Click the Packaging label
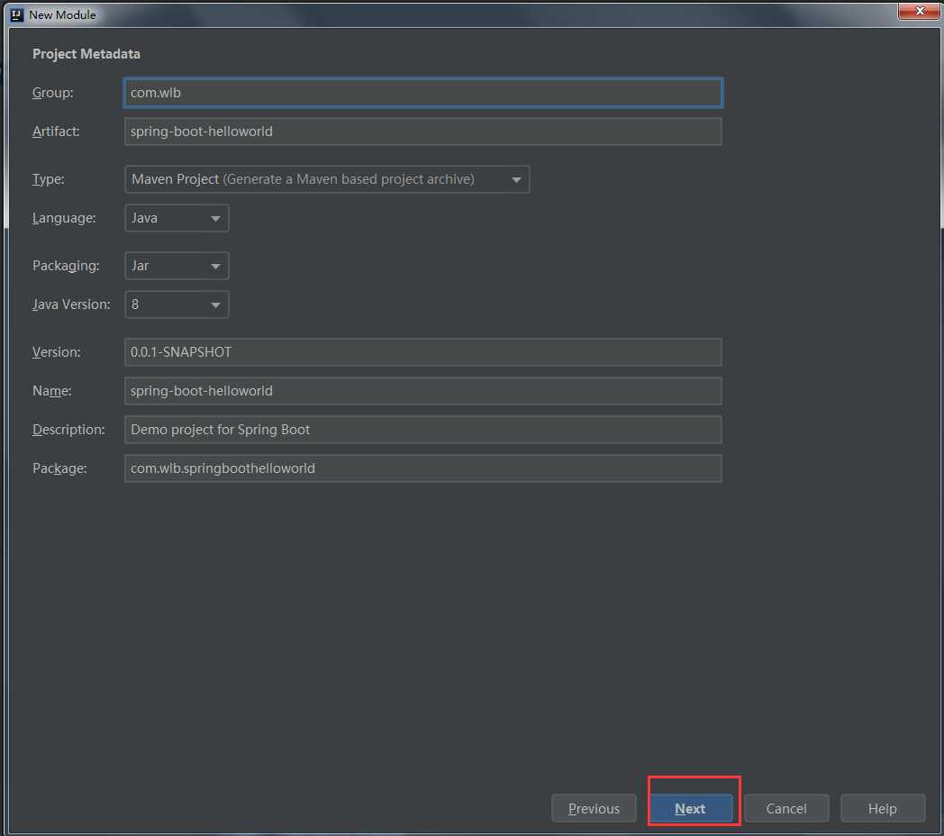The width and height of the screenshot is (944, 836). (x=67, y=266)
